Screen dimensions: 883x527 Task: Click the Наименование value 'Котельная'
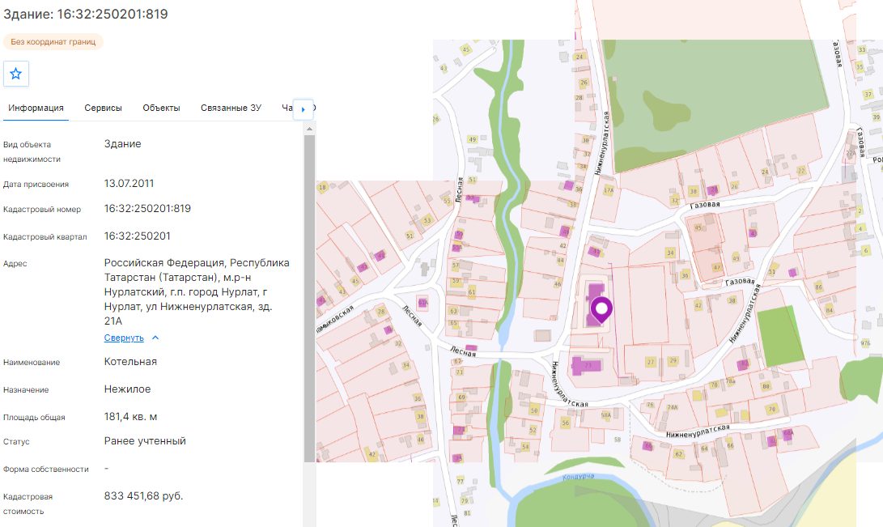(x=130, y=362)
